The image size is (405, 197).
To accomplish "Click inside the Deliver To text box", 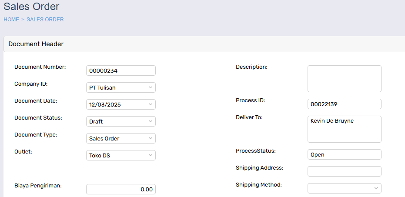I will coord(344,129).
